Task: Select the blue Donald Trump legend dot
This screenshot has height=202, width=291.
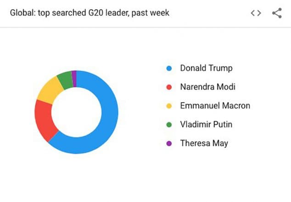Action: [x=169, y=68]
